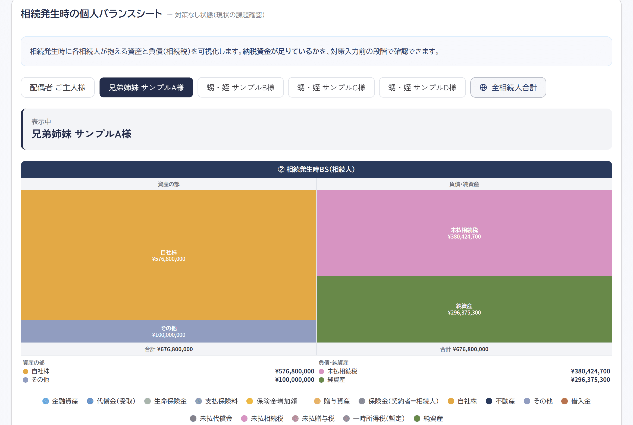Click 純資産 swatch beside ¥296,375,300
Image resolution: width=633 pixels, height=425 pixels.
pyautogui.click(x=321, y=380)
